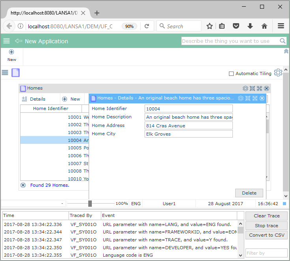Maximize the Homes - Details panel
The image size is (290, 261).
tap(255, 98)
